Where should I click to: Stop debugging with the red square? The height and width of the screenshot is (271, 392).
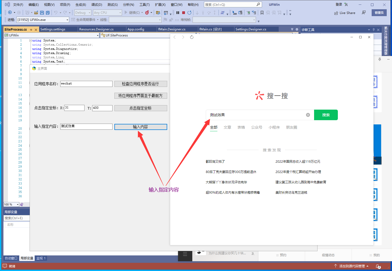click(184, 12)
